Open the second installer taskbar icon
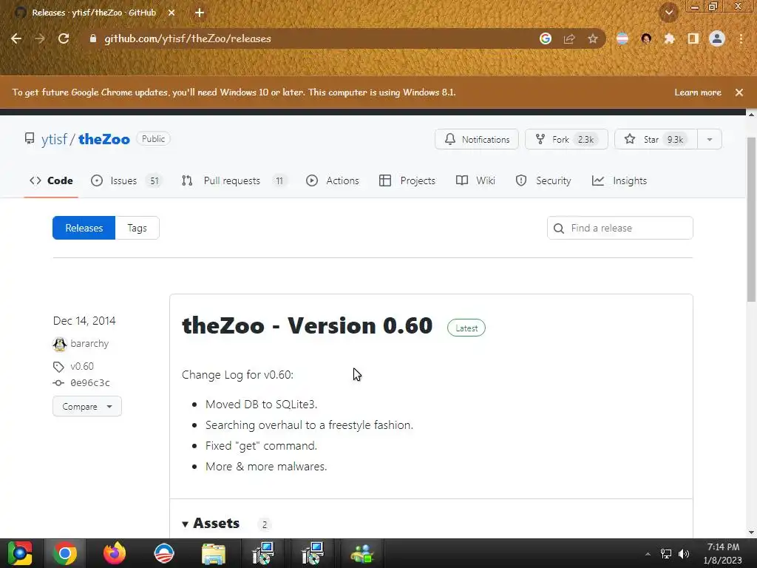The width and height of the screenshot is (757, 568). point(313,553)
